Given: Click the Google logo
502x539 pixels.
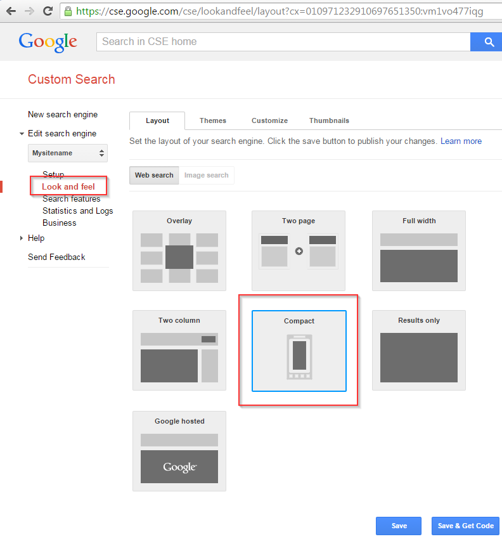Looking at the screenshot, I should pyautogui.click(x=48, y=42).
